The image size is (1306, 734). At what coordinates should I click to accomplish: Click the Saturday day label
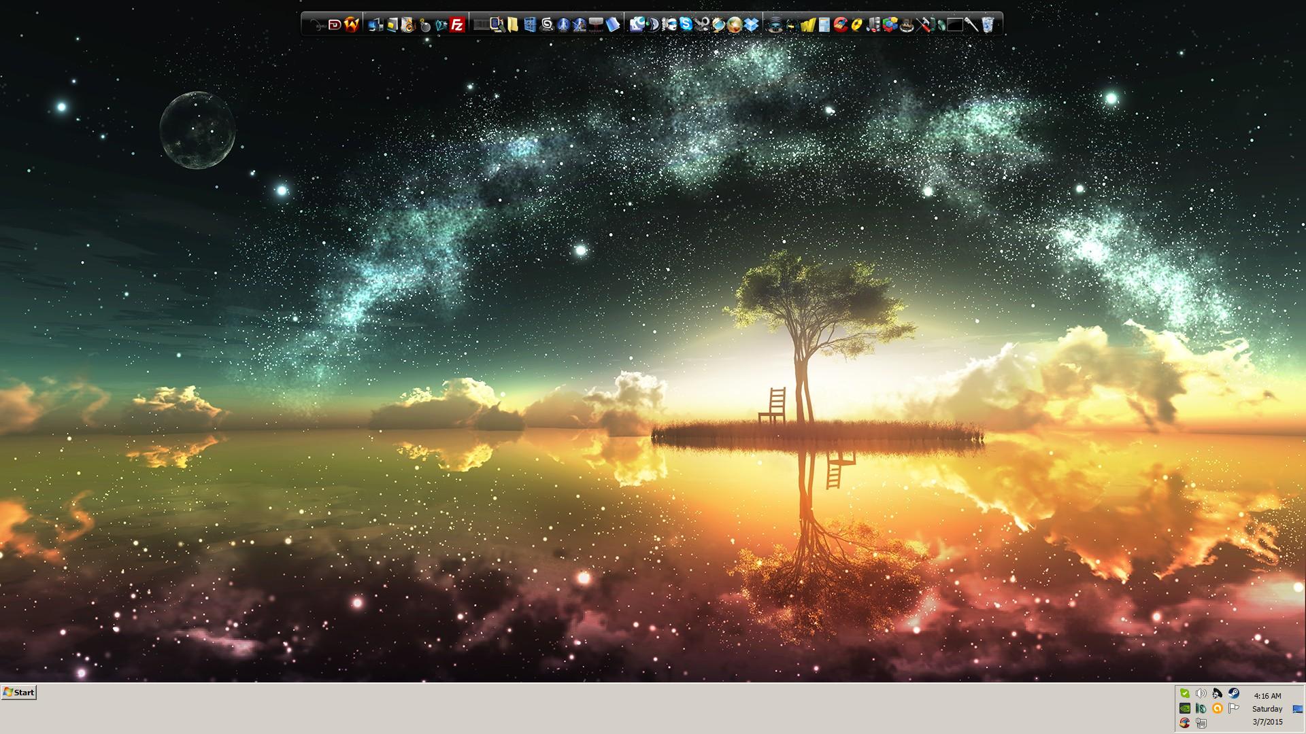coord(1267,709)
